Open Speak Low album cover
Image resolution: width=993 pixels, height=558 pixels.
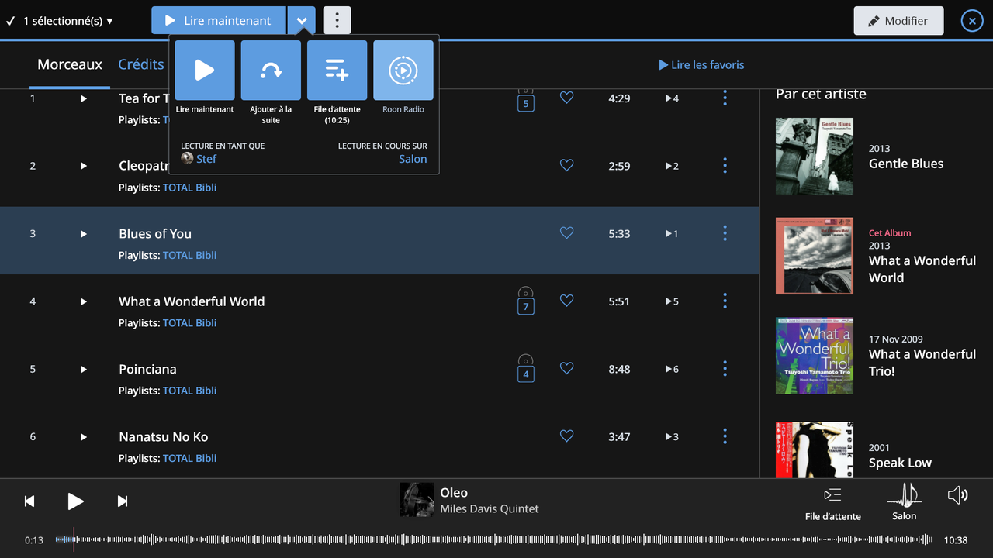pyautogui.click(x=815, y=449)
